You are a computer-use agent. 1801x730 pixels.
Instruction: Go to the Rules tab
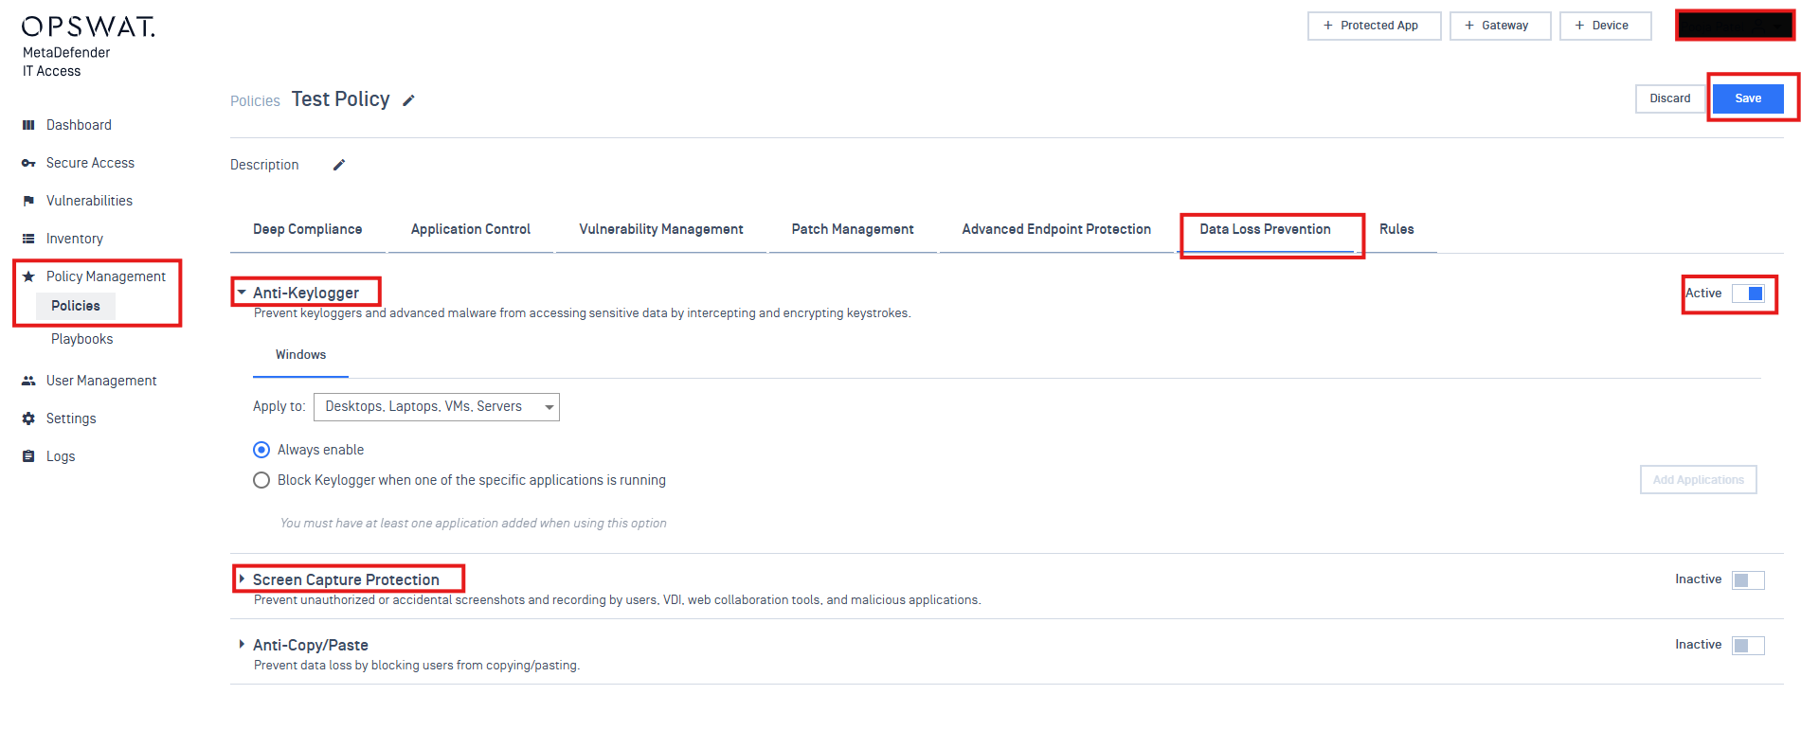point(1396,229)
